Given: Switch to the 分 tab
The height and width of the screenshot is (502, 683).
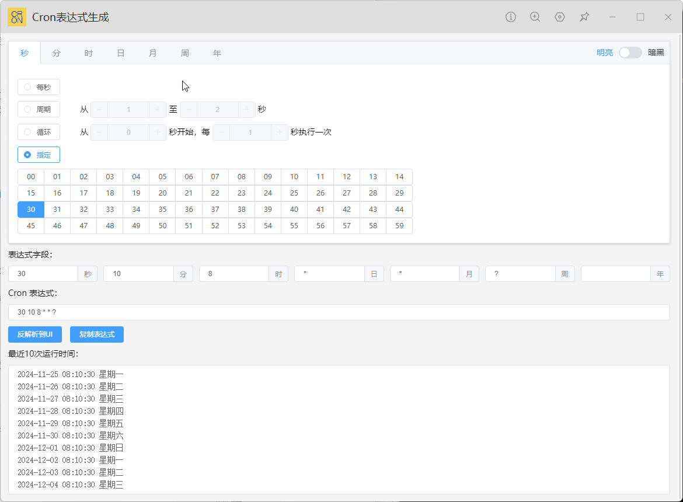Looking at the screenshot, I should pos(57,53).
